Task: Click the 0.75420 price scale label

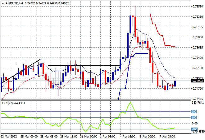Action: coord(198,58)
